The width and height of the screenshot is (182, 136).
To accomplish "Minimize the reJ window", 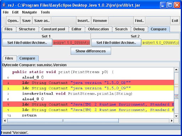I will pyautogui.click(x=163, y=5).
